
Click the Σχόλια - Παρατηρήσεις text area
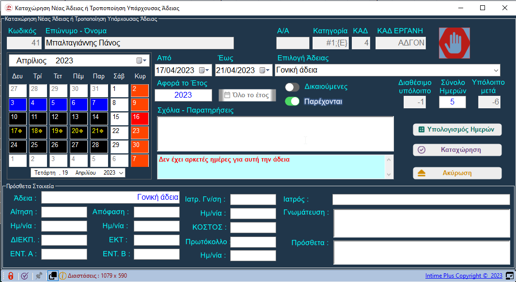click(x=275, y=134)
